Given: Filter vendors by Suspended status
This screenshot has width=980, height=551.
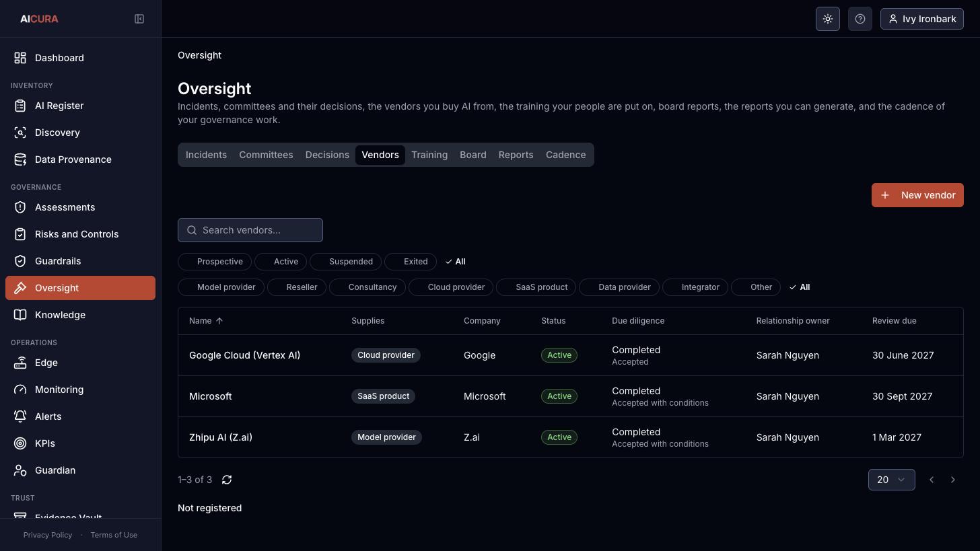Looking at the screenshot, I should coord(346,262).
